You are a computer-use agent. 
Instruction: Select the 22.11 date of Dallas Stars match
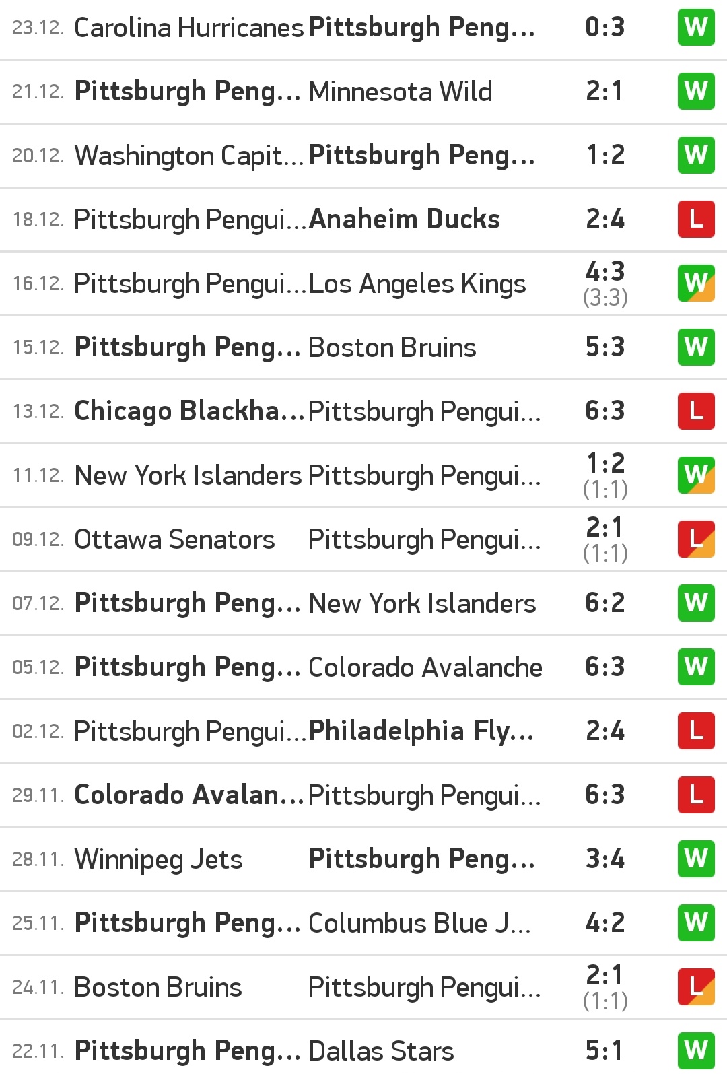38,1051
